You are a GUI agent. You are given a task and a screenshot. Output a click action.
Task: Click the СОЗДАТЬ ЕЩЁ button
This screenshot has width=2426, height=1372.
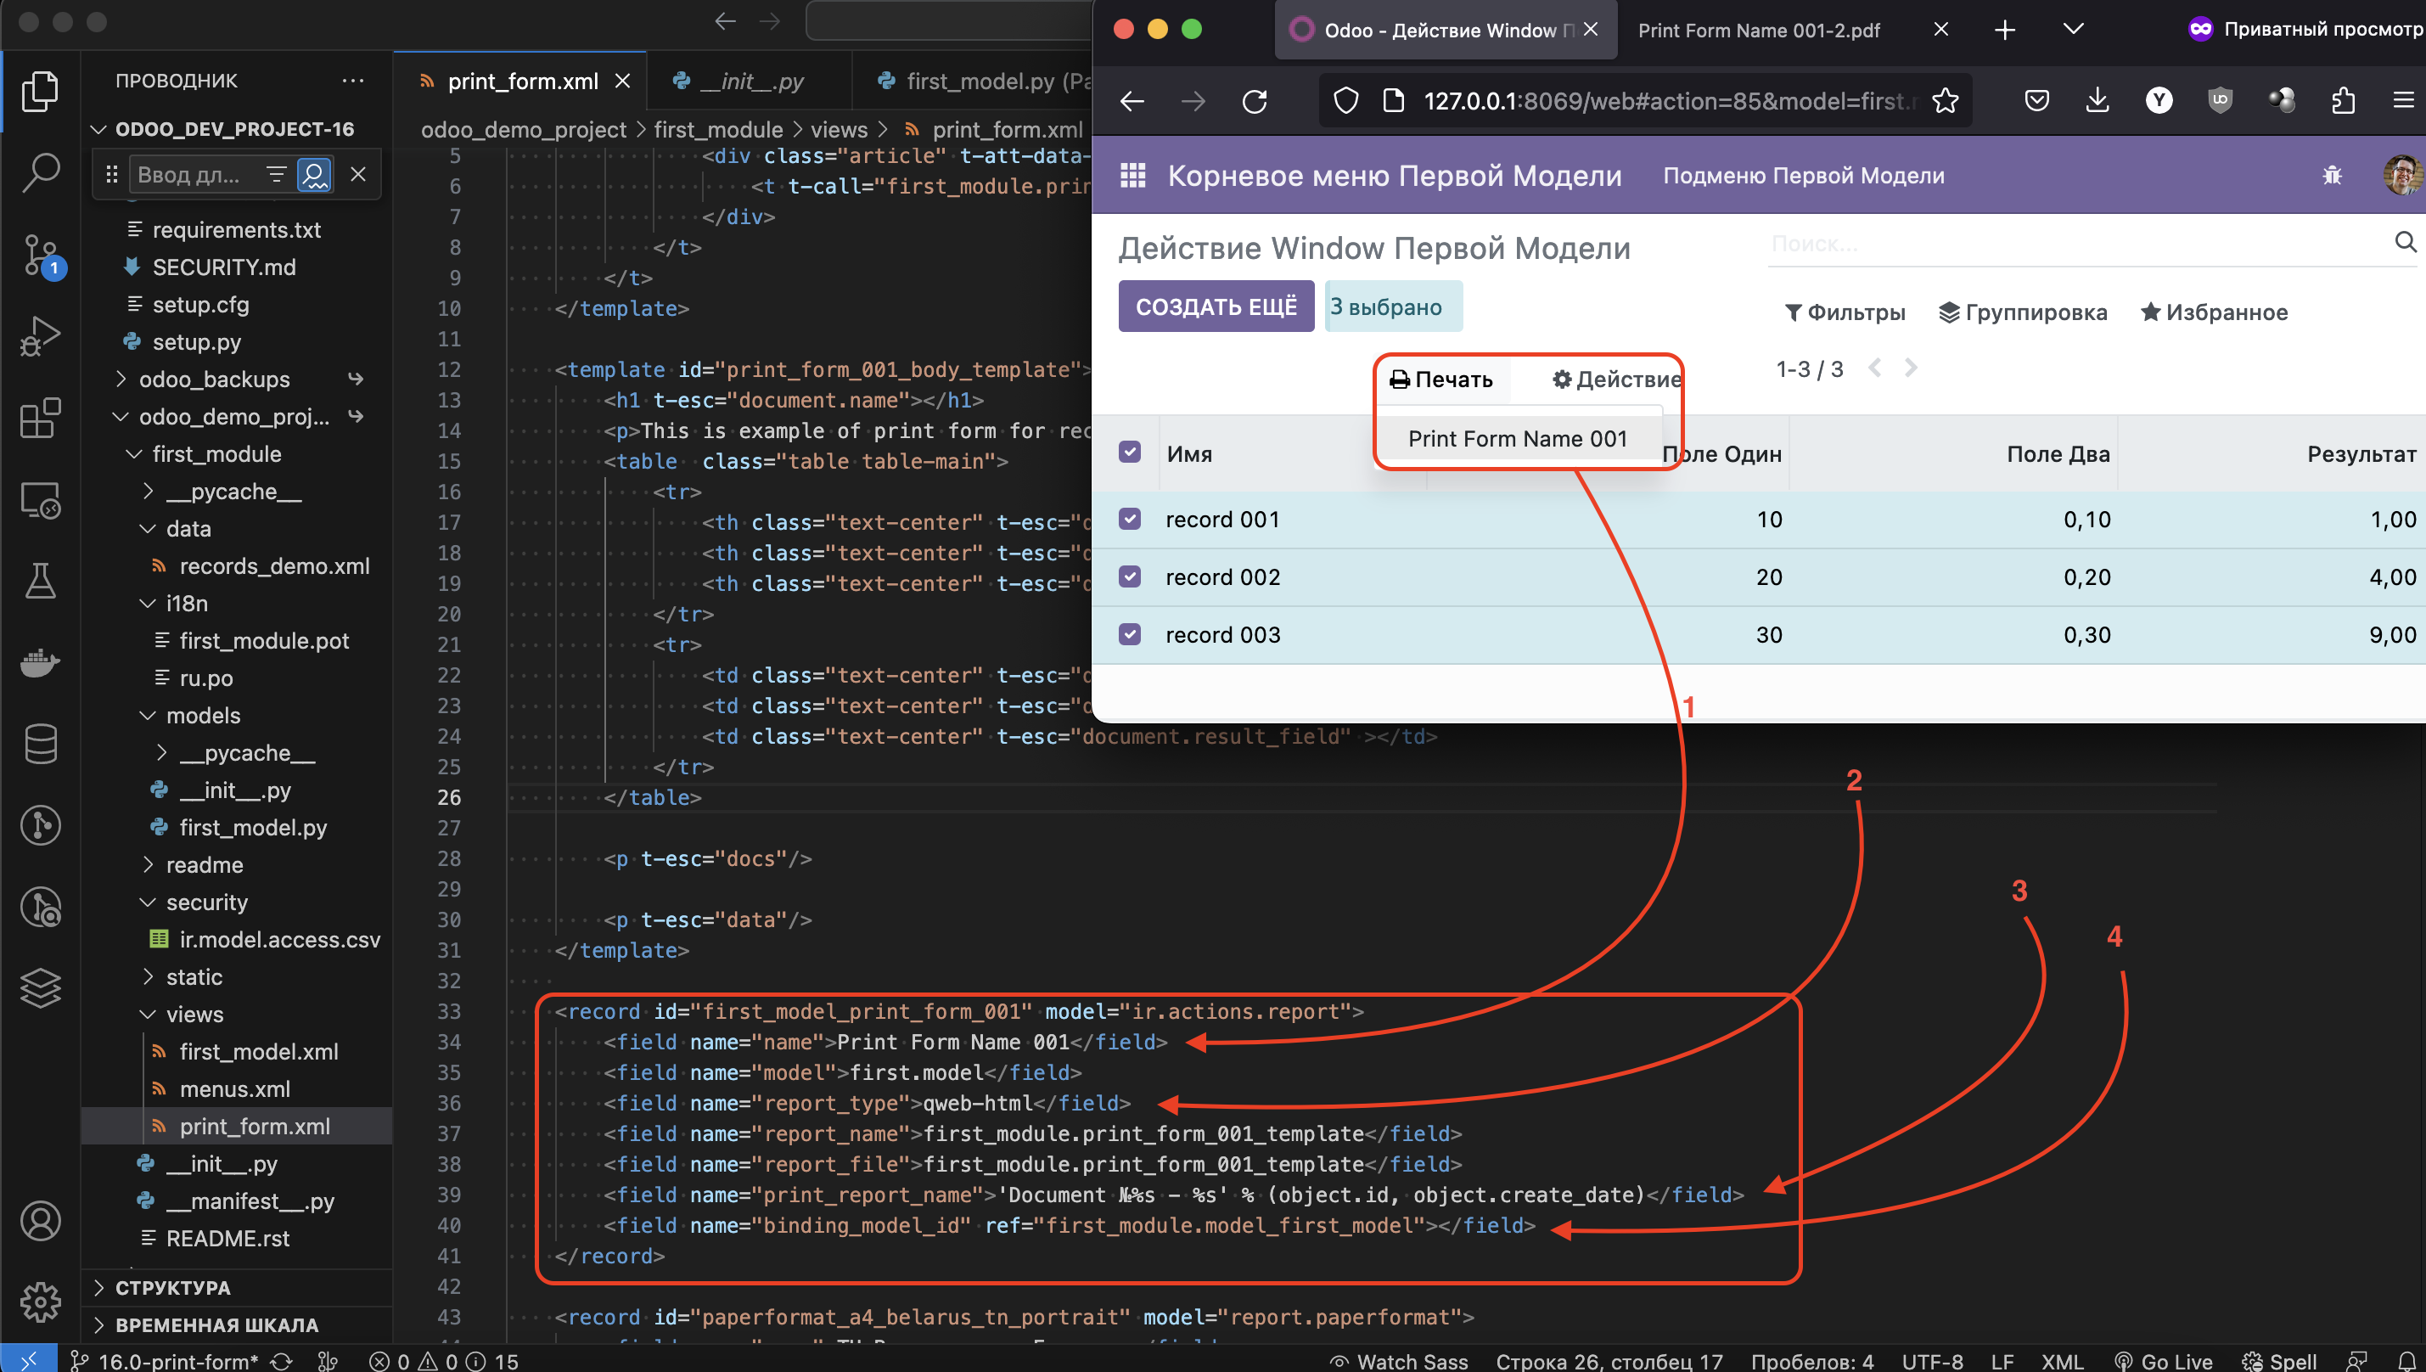pos(1216,306)
